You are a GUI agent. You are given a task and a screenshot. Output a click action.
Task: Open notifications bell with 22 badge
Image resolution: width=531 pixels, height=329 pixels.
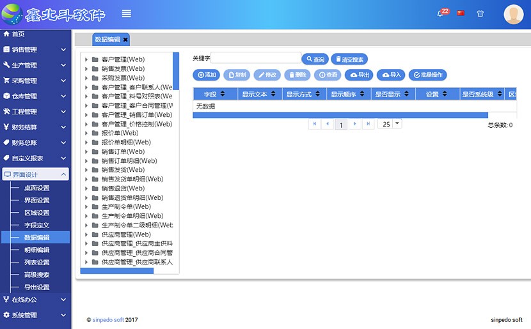[441, 13]
